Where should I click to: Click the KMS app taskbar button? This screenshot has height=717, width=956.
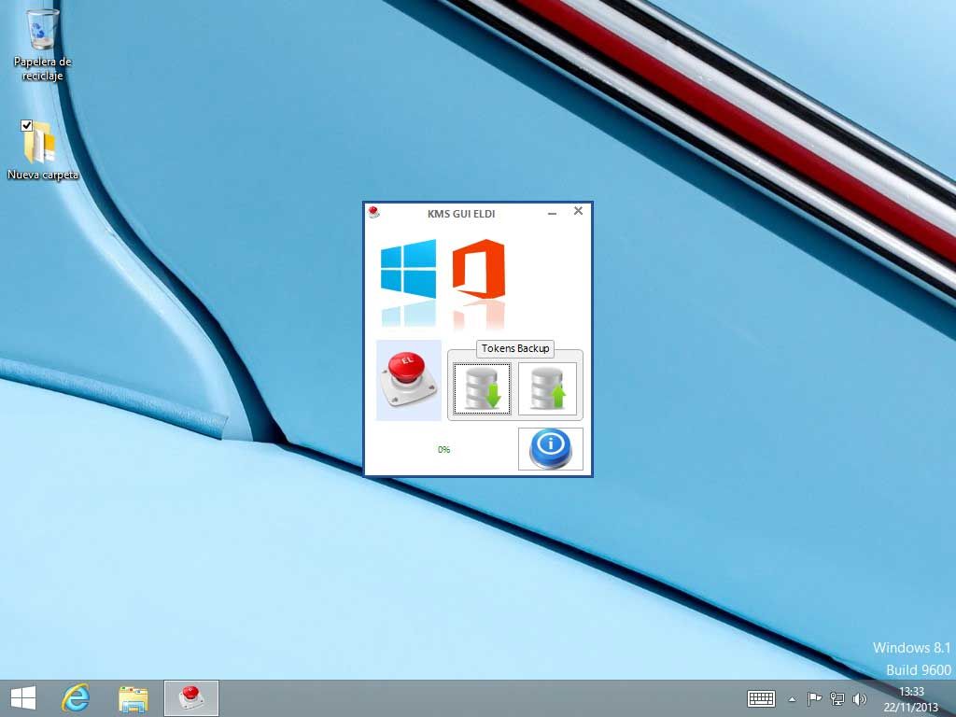191,697
